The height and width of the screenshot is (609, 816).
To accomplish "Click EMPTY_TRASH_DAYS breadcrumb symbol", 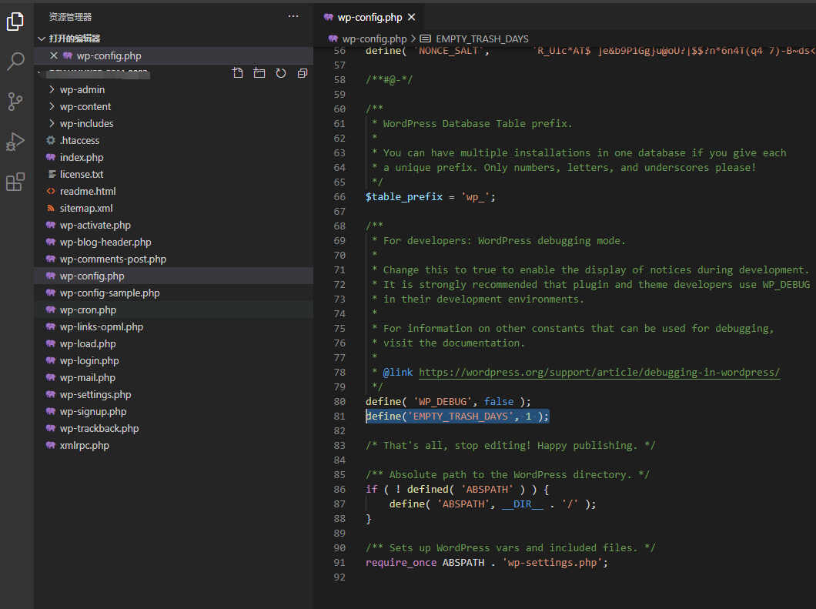I will click(x=482, y=39).
